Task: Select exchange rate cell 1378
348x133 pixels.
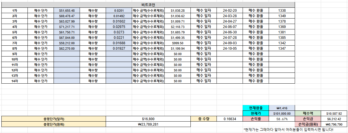Action: pyautogui.click(x=282, y=21)
